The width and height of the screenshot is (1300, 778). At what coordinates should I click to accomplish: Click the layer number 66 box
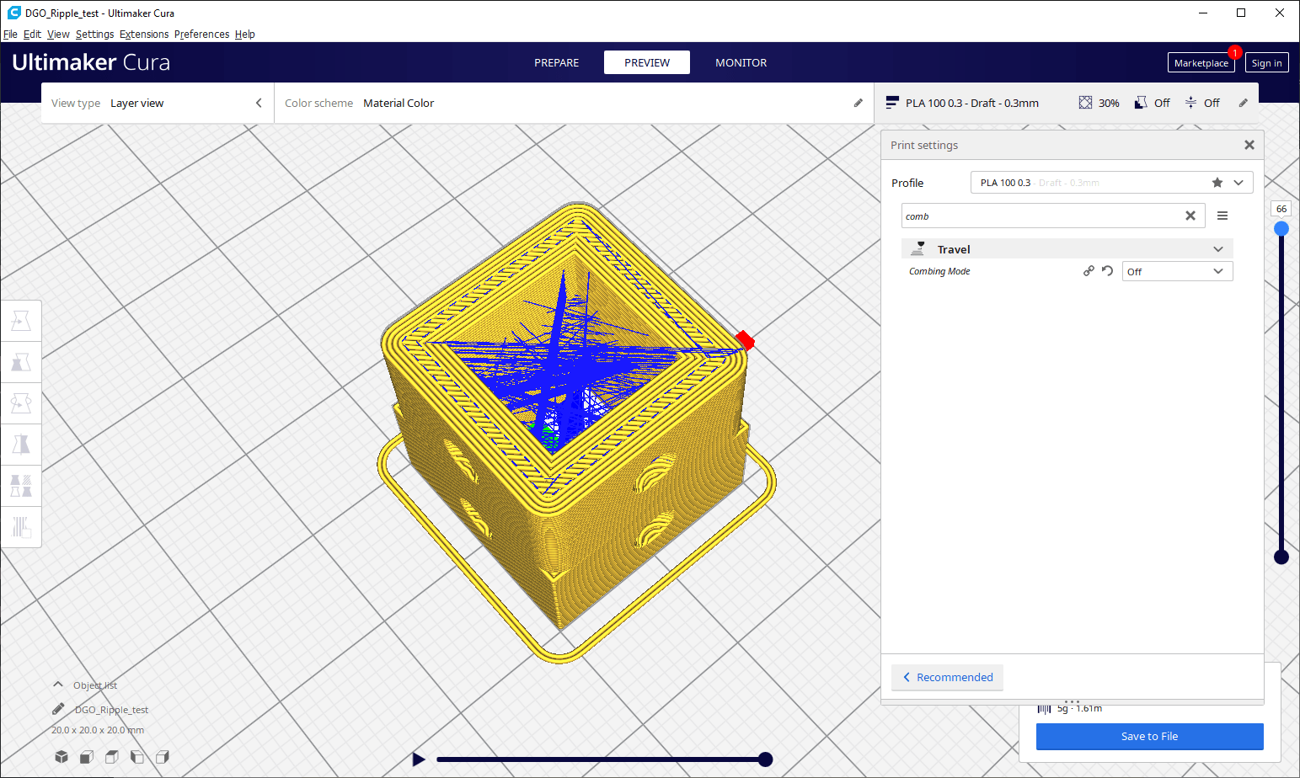[x=1281, y=209]
